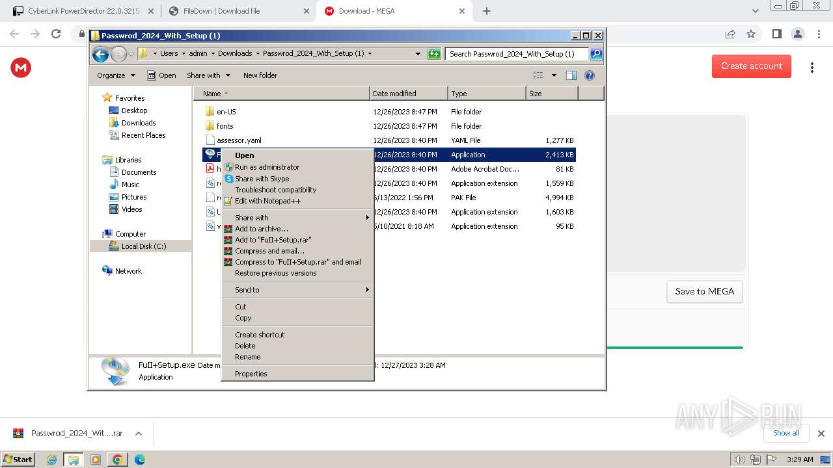833x468 pixels.
Task: Select Add to archive...
Action: point(297,229)
